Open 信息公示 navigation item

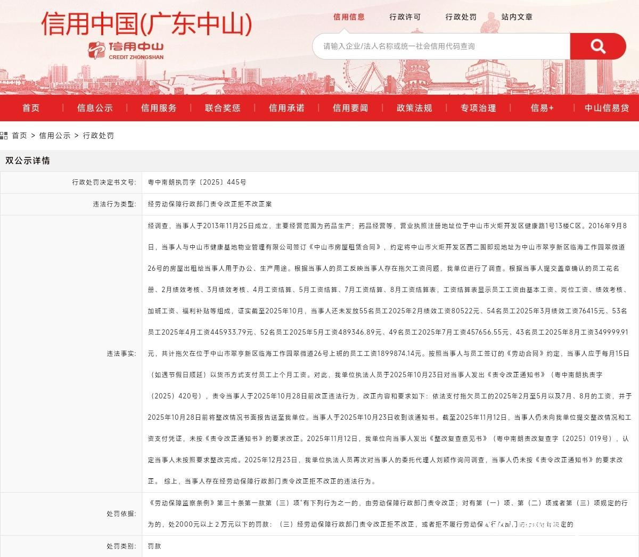click(95, 108)
